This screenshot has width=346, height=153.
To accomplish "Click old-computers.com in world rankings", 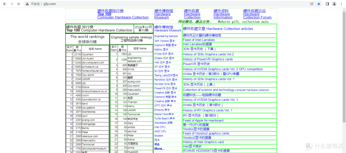I will 93,63.
